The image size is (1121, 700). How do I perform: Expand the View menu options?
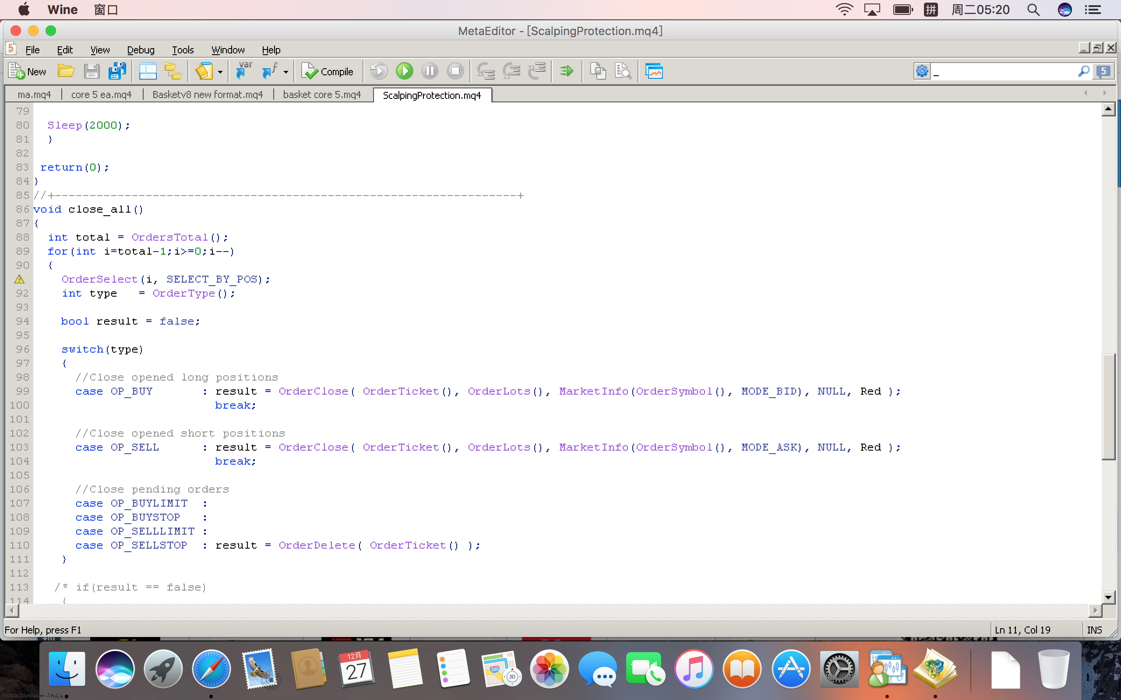tap(98, 49)
